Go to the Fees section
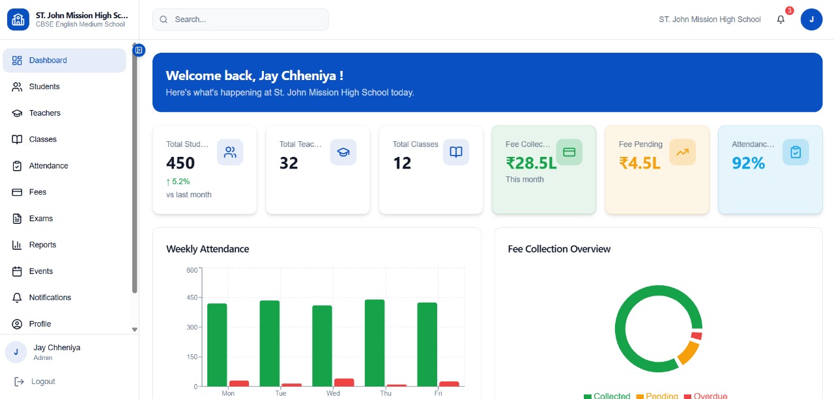 (38, 192)
